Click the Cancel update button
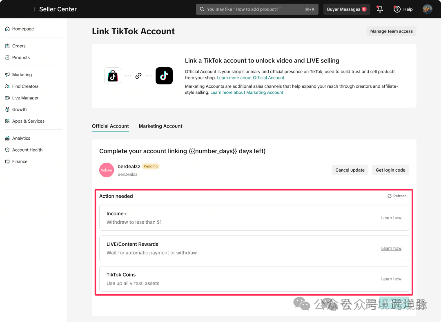This screenshot has width=441, height=322. tap(350, 170)
